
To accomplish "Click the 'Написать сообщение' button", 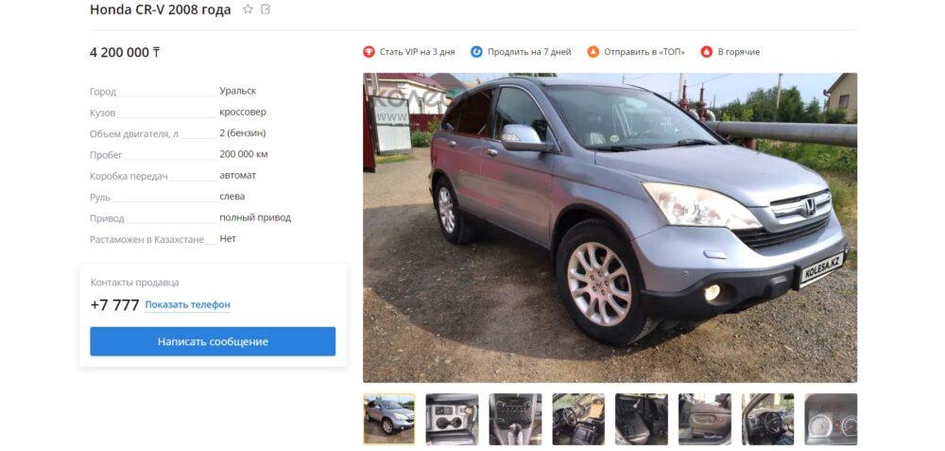I will pyautogui.click(x=213, y=342).
